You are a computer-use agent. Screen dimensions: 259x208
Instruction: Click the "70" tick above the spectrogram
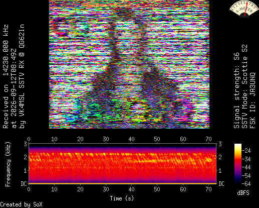click(208, 139)
